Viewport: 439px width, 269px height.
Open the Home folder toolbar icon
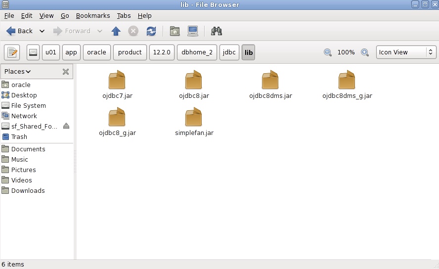(x=175, y=31)
